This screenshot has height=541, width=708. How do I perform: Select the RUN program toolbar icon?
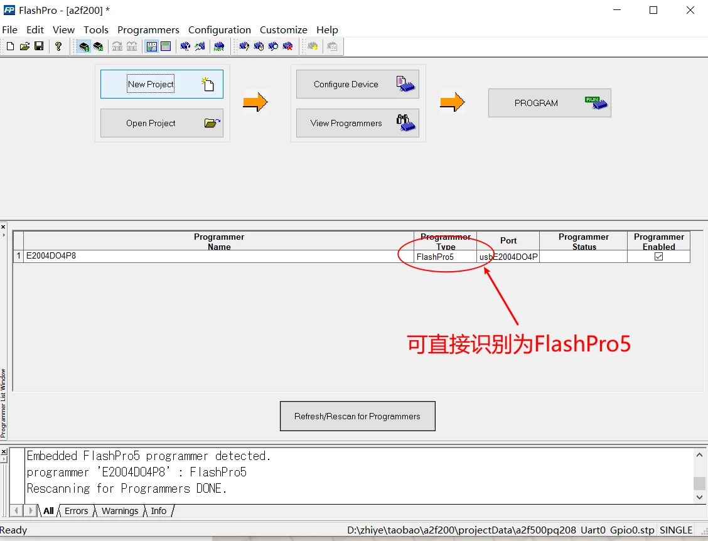(x=218, y=46)
